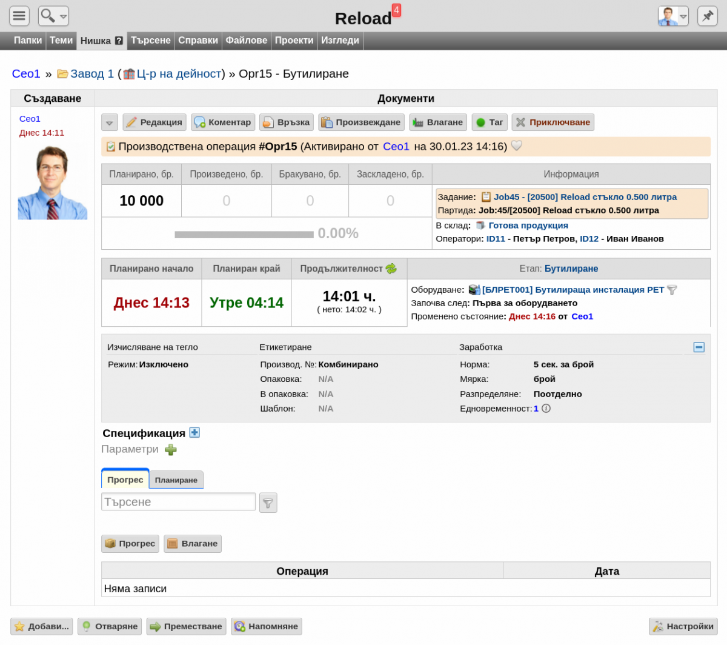
Task: Click the refresh icon next to Продължителност
Action: (391, 269)
